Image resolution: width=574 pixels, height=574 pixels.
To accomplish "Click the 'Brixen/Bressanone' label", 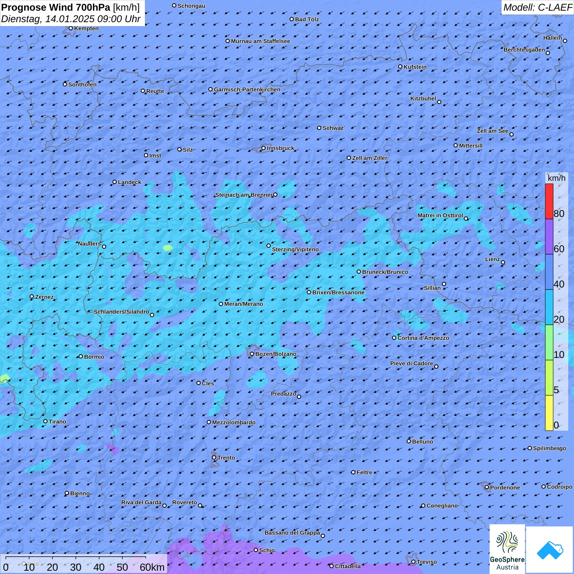I will pos(338,292).
